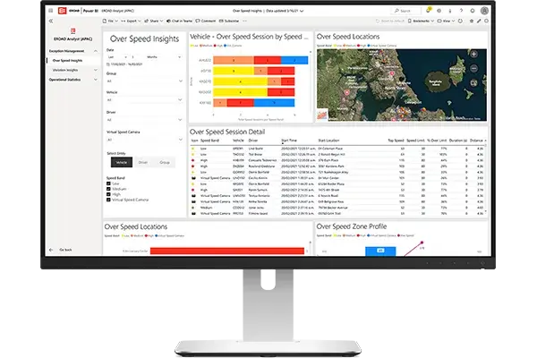Click the red EROAD logo icon
The height and width of the screenshot is (358, 537).
tap(62, 11)
